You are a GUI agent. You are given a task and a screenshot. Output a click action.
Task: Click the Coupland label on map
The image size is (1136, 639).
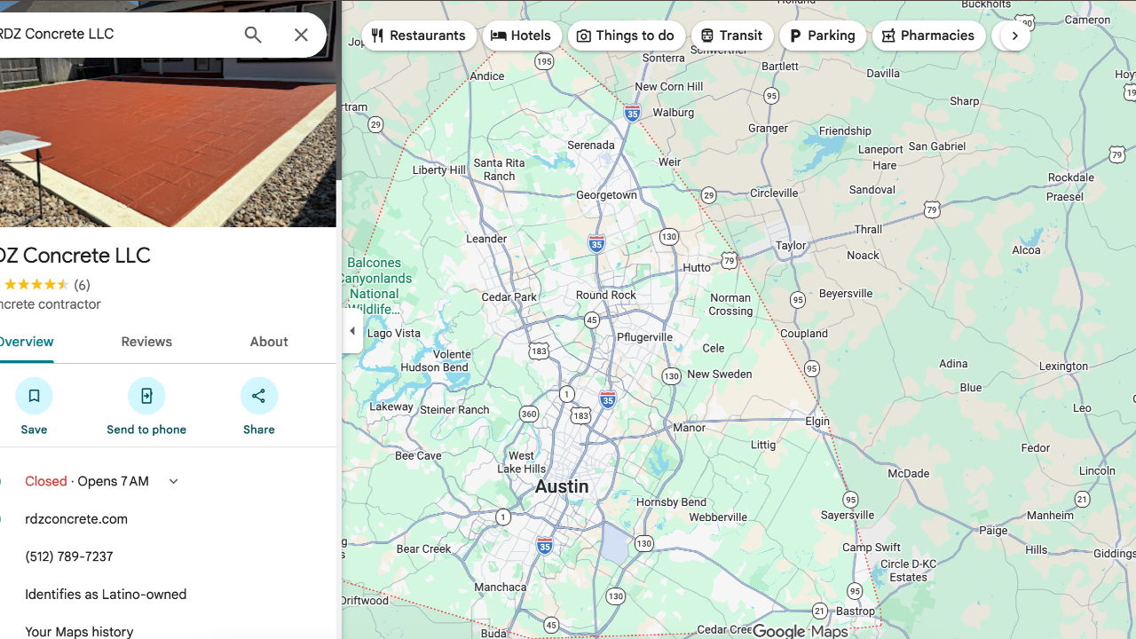[804, 334]
